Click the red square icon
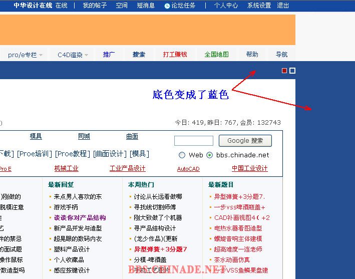This screenshot has width=355, height=279. click(284, 71)
